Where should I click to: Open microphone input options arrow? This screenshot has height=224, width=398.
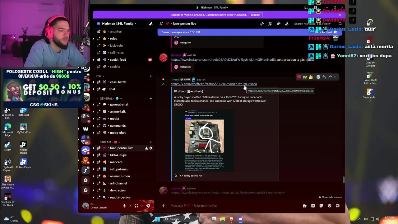coord(130,206)
